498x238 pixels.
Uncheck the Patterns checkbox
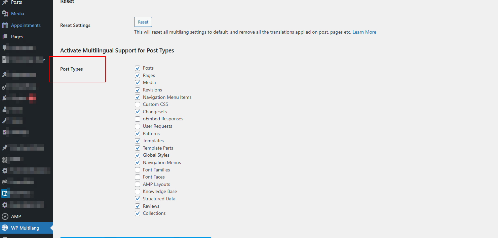pyautogui.click(x=138, y=133)
